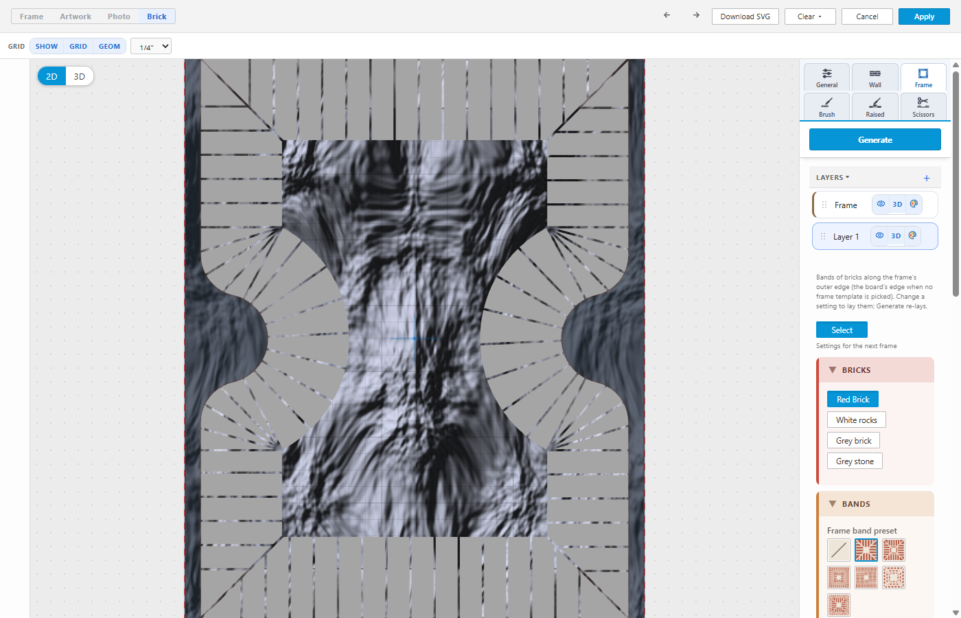Select the Raised tool

pyautogui.click(x=875, y=107)
